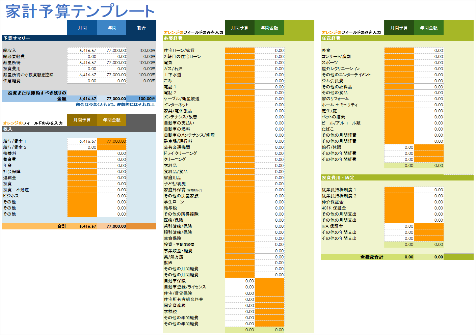Click orange monthly cell for 食料品/食品
Screen dimensions: 476x335
coord(240,171)
